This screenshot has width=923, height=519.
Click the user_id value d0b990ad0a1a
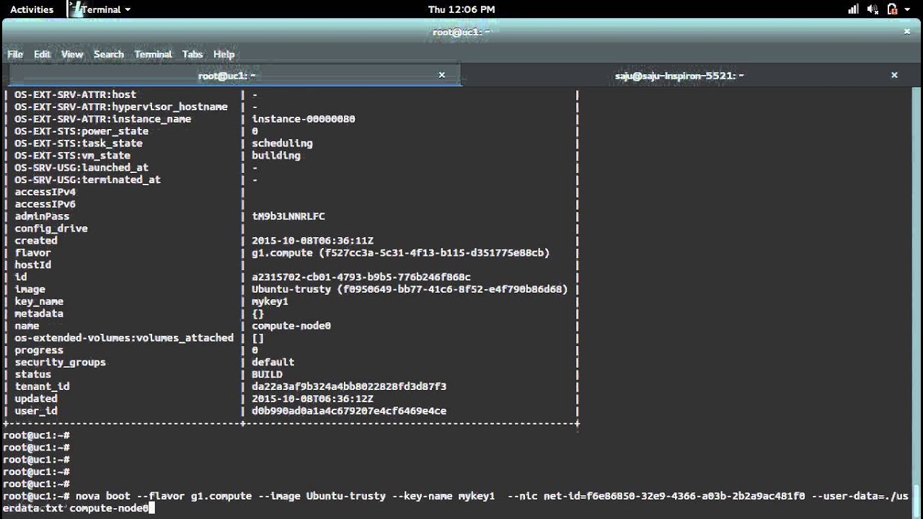349,411
